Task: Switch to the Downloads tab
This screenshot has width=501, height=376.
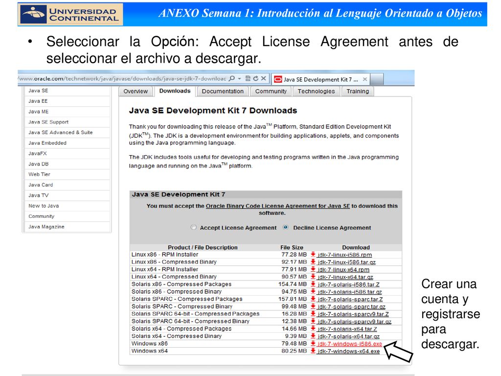Action: point(175,91)
